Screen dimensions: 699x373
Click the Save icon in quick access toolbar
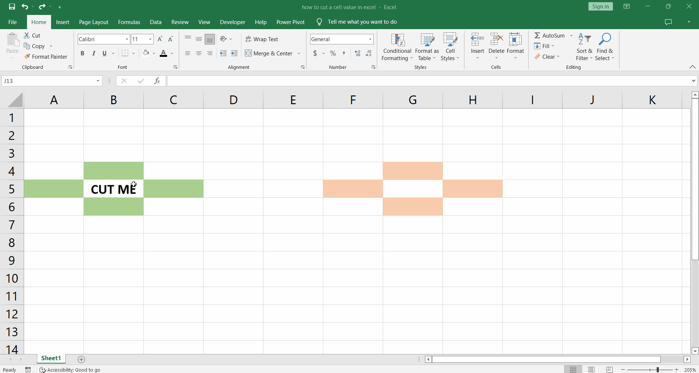coord(12,7)
